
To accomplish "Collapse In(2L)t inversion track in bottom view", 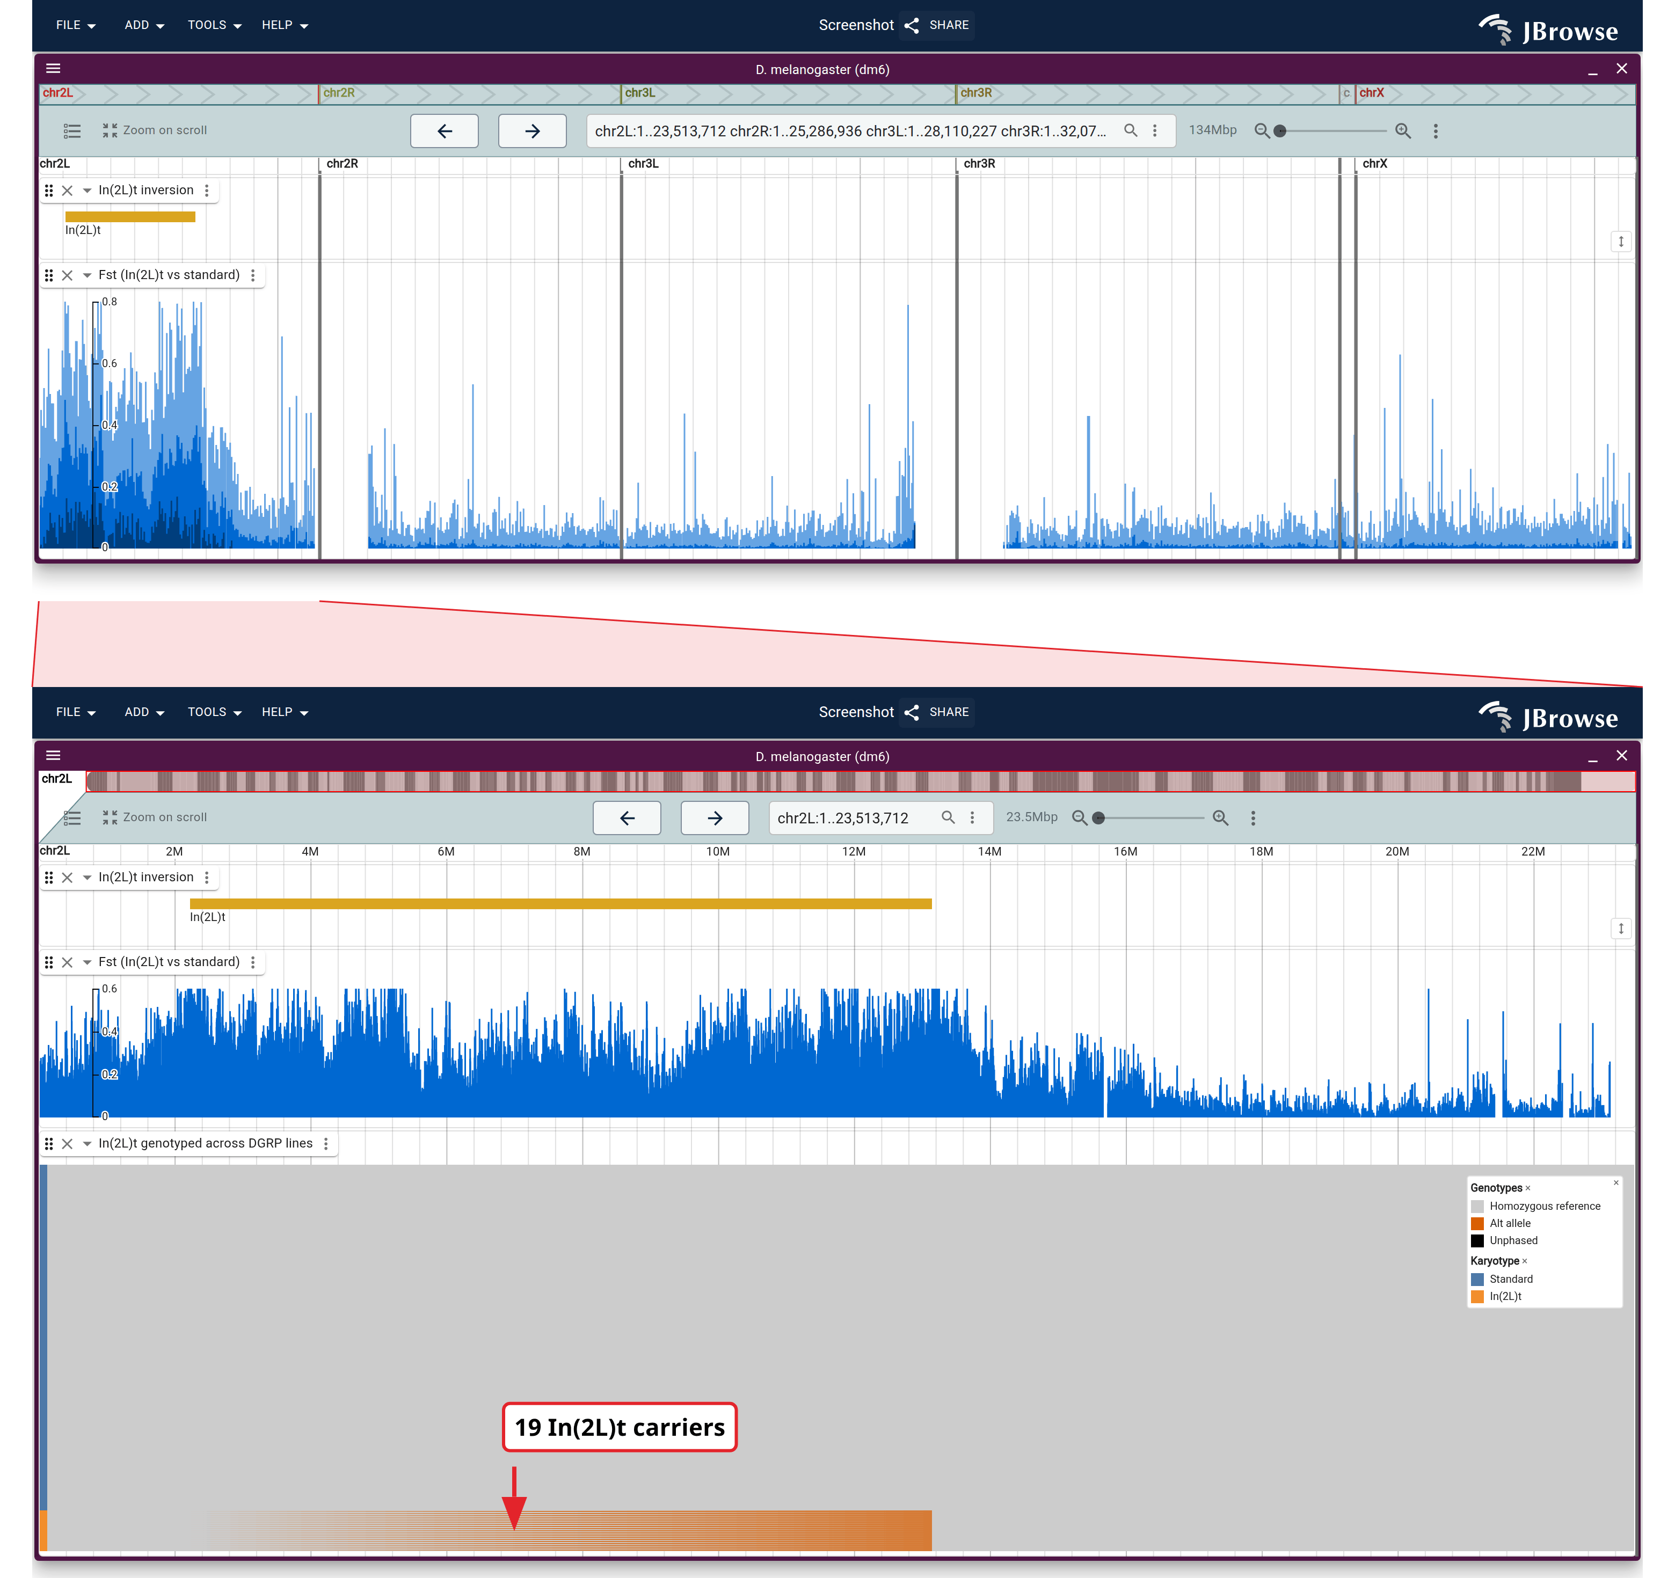I will [87, 877].
